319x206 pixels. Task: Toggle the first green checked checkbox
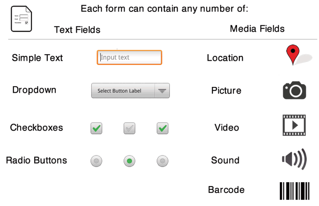[x=96, y=128]
